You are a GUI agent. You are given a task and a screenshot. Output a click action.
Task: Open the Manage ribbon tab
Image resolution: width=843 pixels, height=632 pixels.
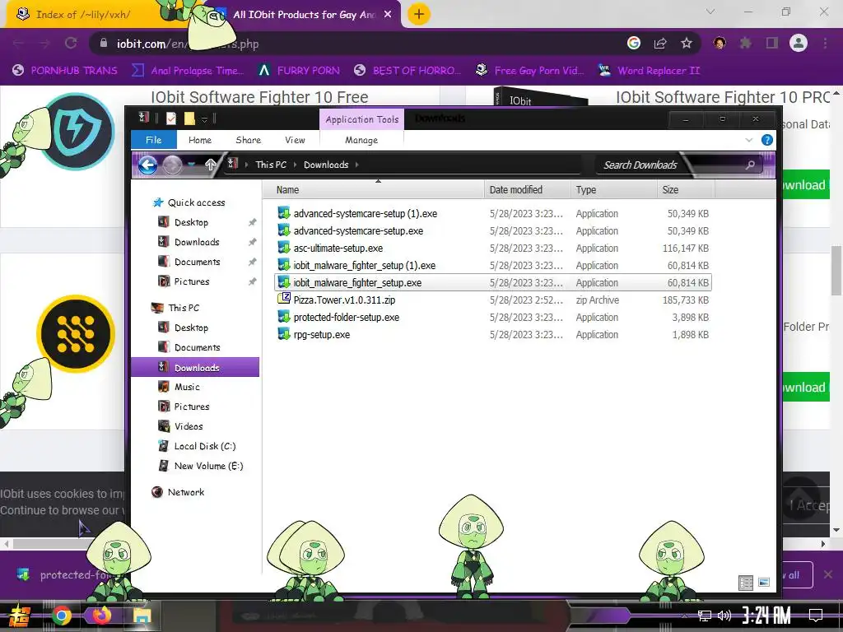point(361,140)
